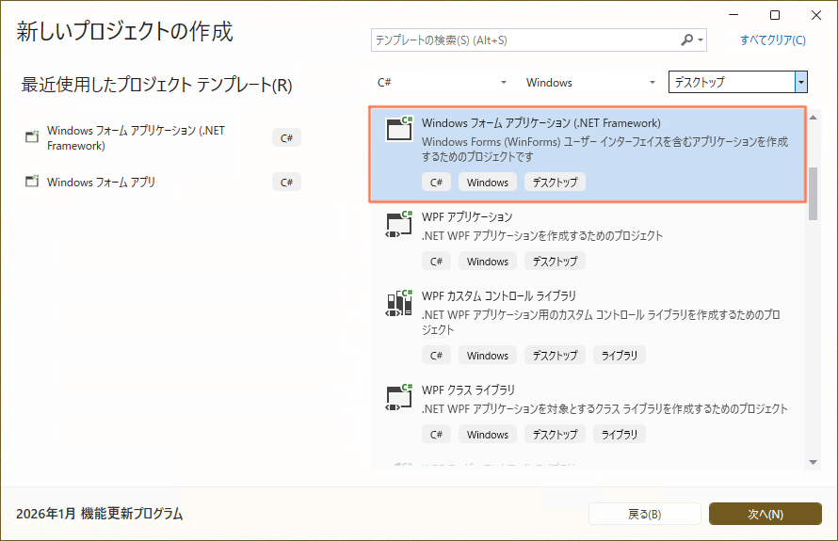Screen dimensions: 838x541
Task: Click the WPF アプリケーション template icon
Action: pos(399,223)
